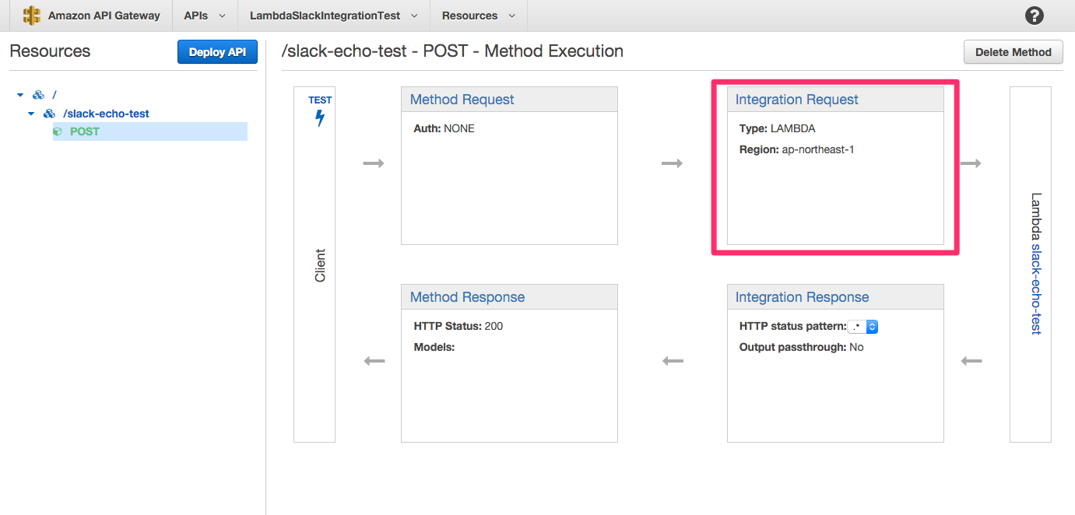Select the root / resource
1075x515 pixels.
coord(54,95)
